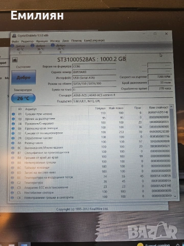Select the Температура row raw value 000F0000001A

[161, 181]
